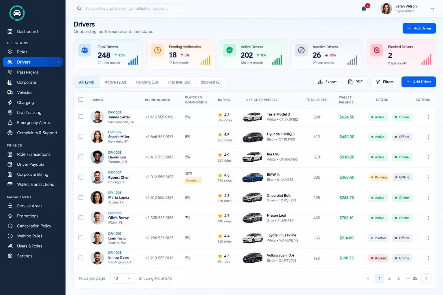Expand the Sarah Wilson account menu
Viewport: 443px width, 295px height.
click(432, 9)
